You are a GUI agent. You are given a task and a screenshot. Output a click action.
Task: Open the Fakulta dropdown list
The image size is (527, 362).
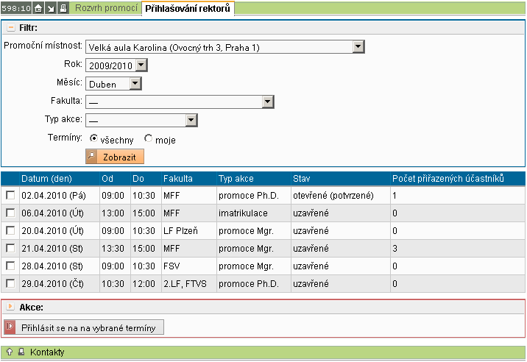(268, 102)
